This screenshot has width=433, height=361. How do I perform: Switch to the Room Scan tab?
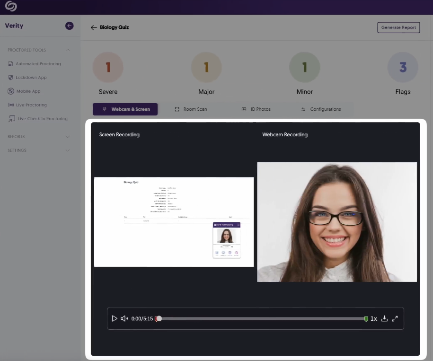coord(191,109)
